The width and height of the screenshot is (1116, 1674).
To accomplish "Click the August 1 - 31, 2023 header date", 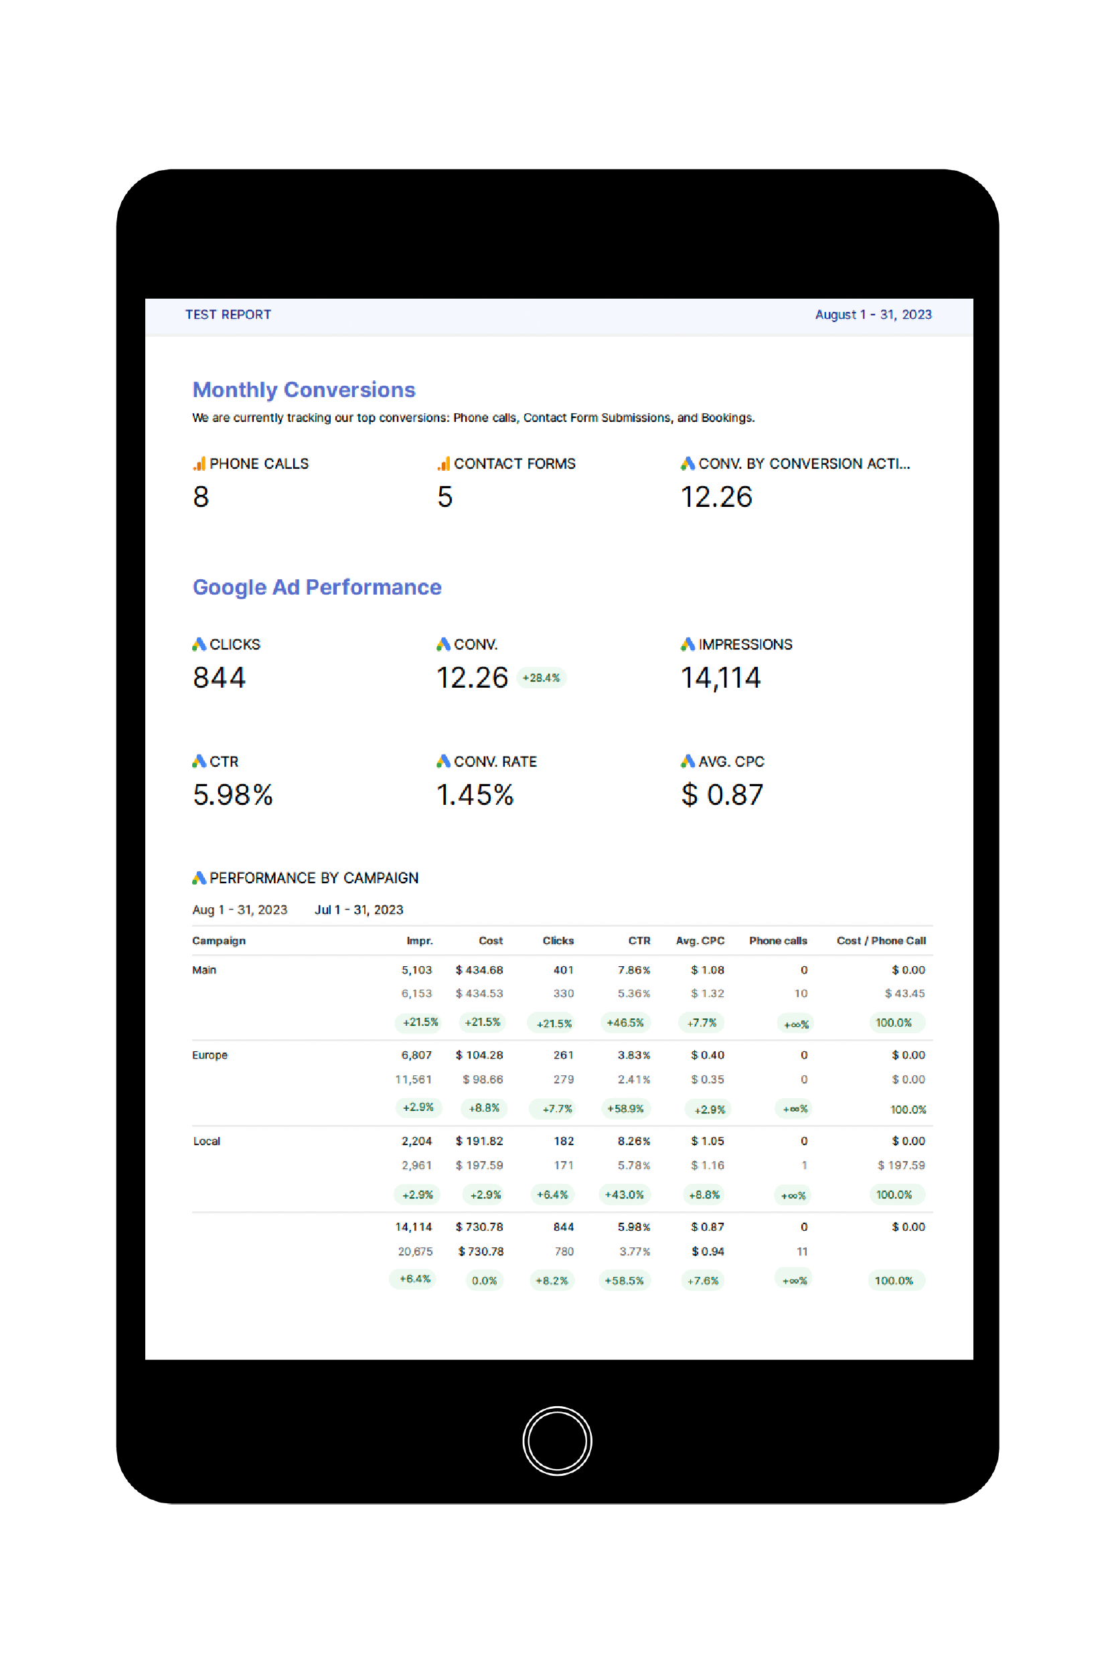I will pos(872,315).
